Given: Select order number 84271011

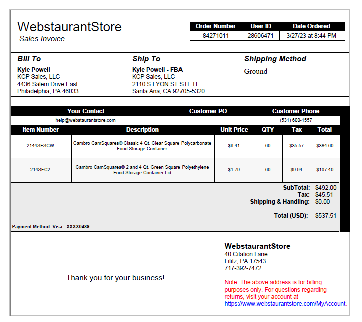Looking at the screenshot, I should 216,36.
